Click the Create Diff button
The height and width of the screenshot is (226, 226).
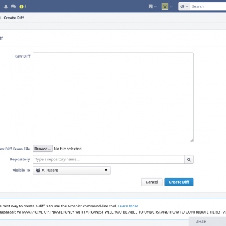point(179,182)
